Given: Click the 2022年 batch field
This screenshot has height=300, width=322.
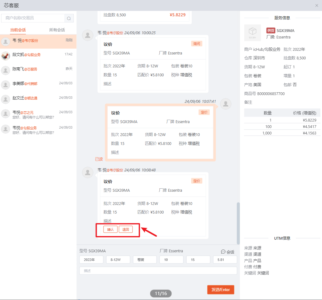Looking at the screenshot, I should click(x=91, y=260).
